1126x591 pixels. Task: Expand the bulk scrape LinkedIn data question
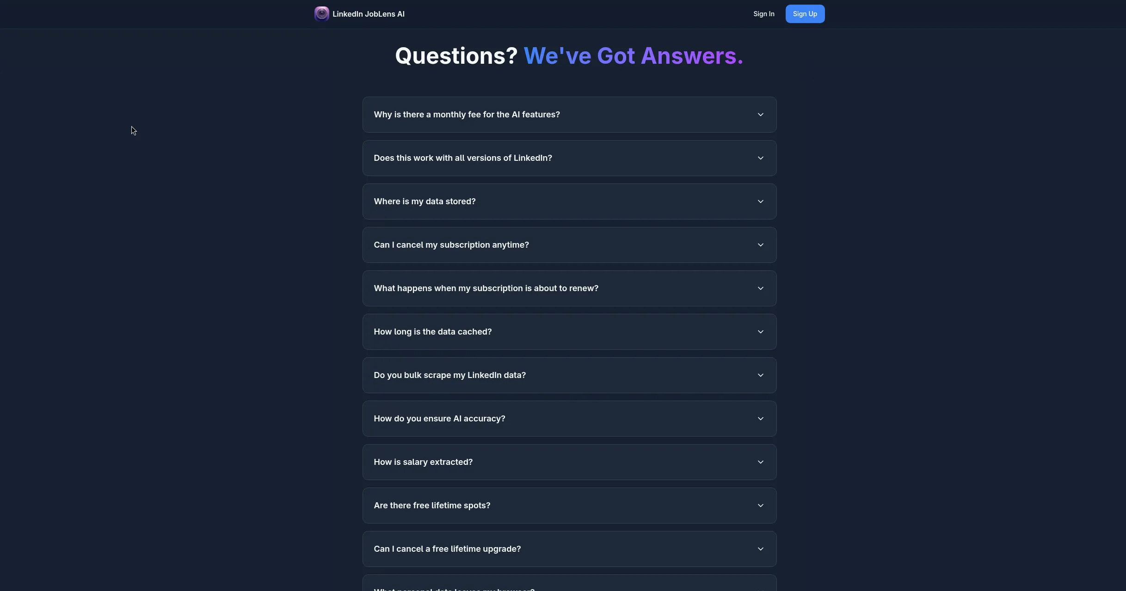(x=449, y=375)
